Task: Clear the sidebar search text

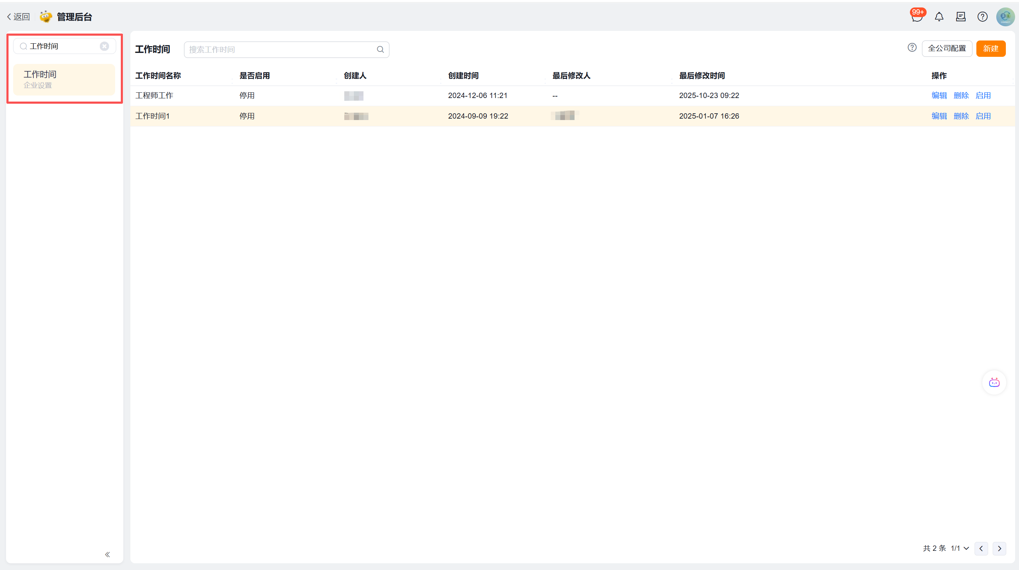Action: point(104,46)
